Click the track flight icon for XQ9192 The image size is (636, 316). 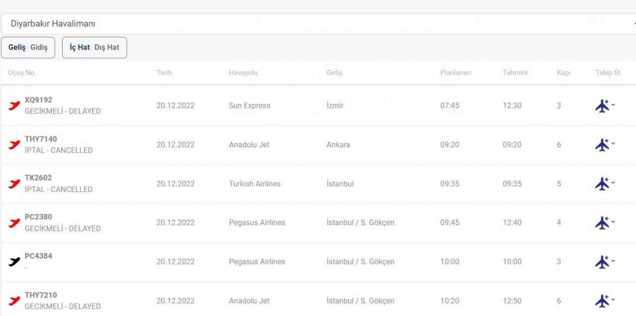pyautogui.click(x=602, y=106)
